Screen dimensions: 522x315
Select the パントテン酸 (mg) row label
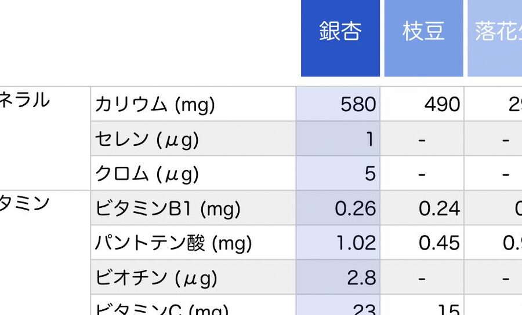coord(173,243)
